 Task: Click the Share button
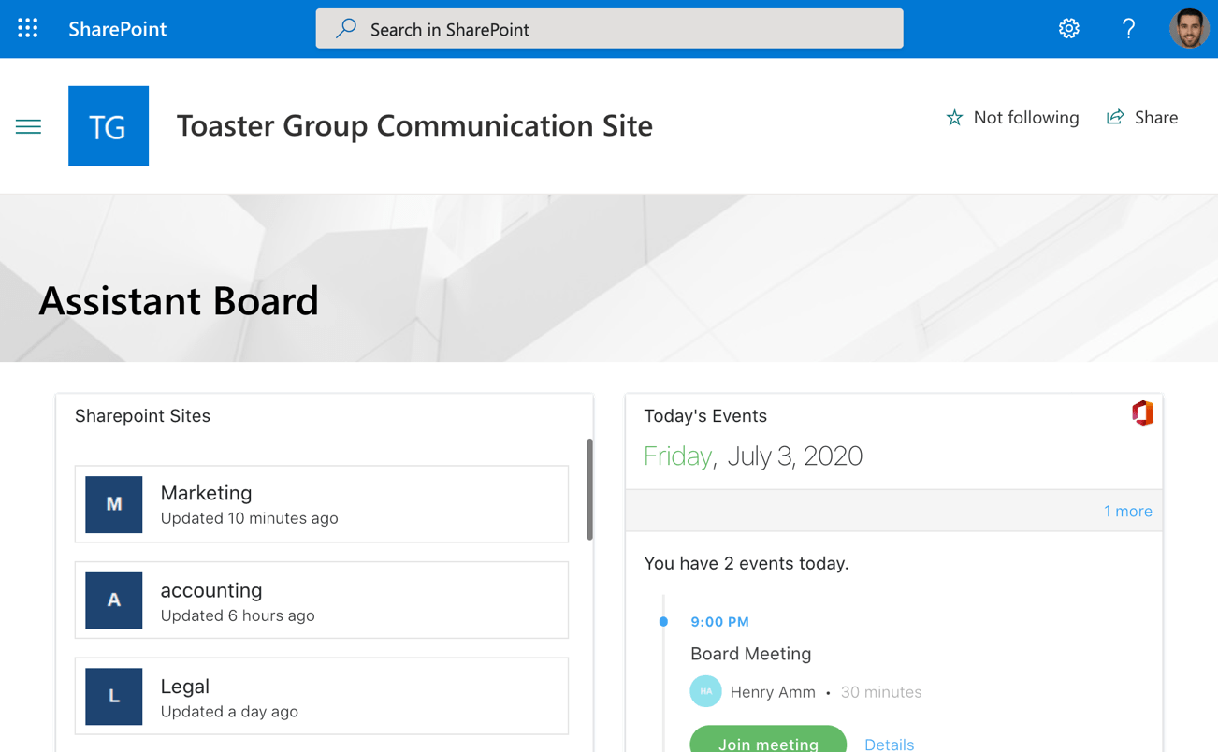tap(1142, 118)
